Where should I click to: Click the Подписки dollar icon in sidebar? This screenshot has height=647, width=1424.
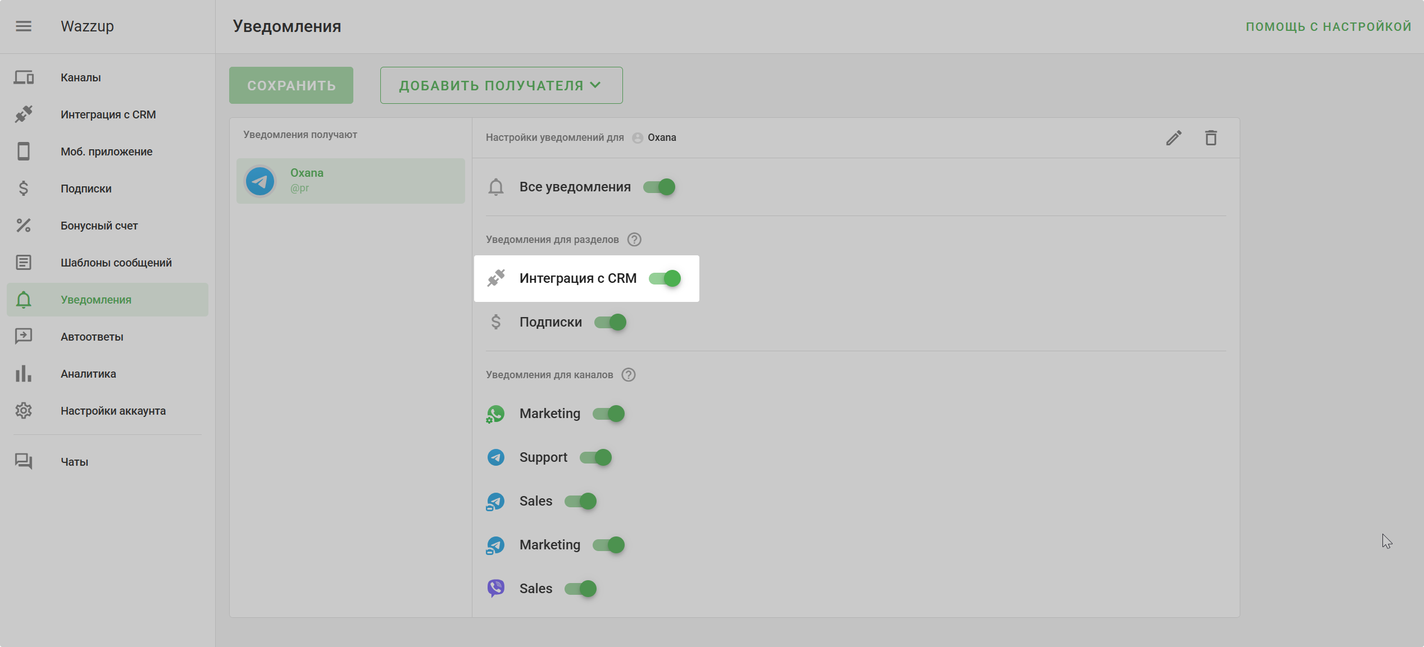click(24, 189)
